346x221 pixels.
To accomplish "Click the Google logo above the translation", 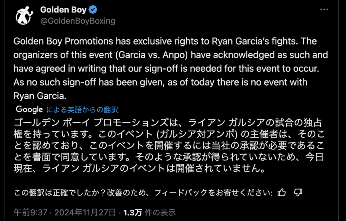I will coord(29,109).
